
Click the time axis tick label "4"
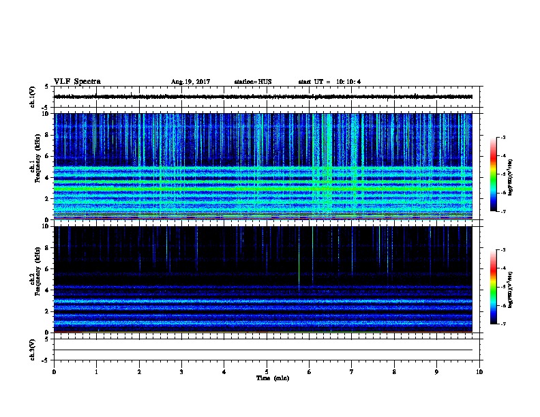click(x=224, y=372)
